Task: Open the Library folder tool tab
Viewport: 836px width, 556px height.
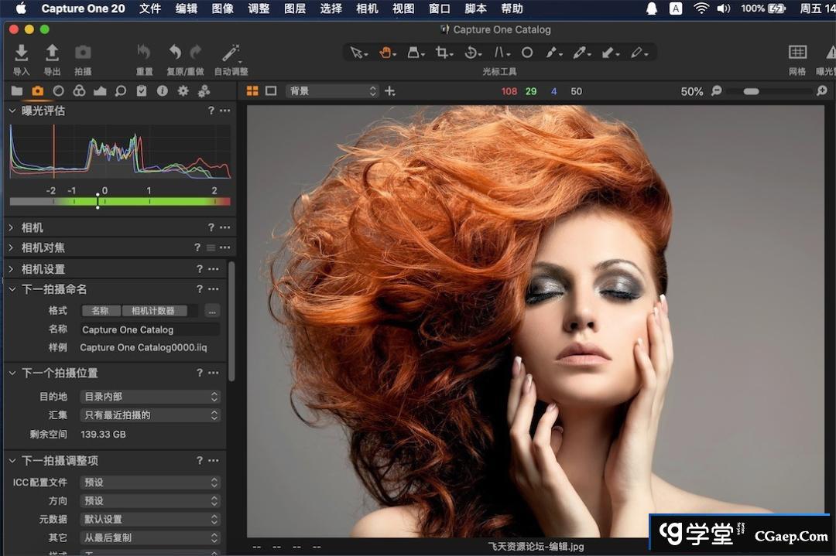Action: (16, 91)
